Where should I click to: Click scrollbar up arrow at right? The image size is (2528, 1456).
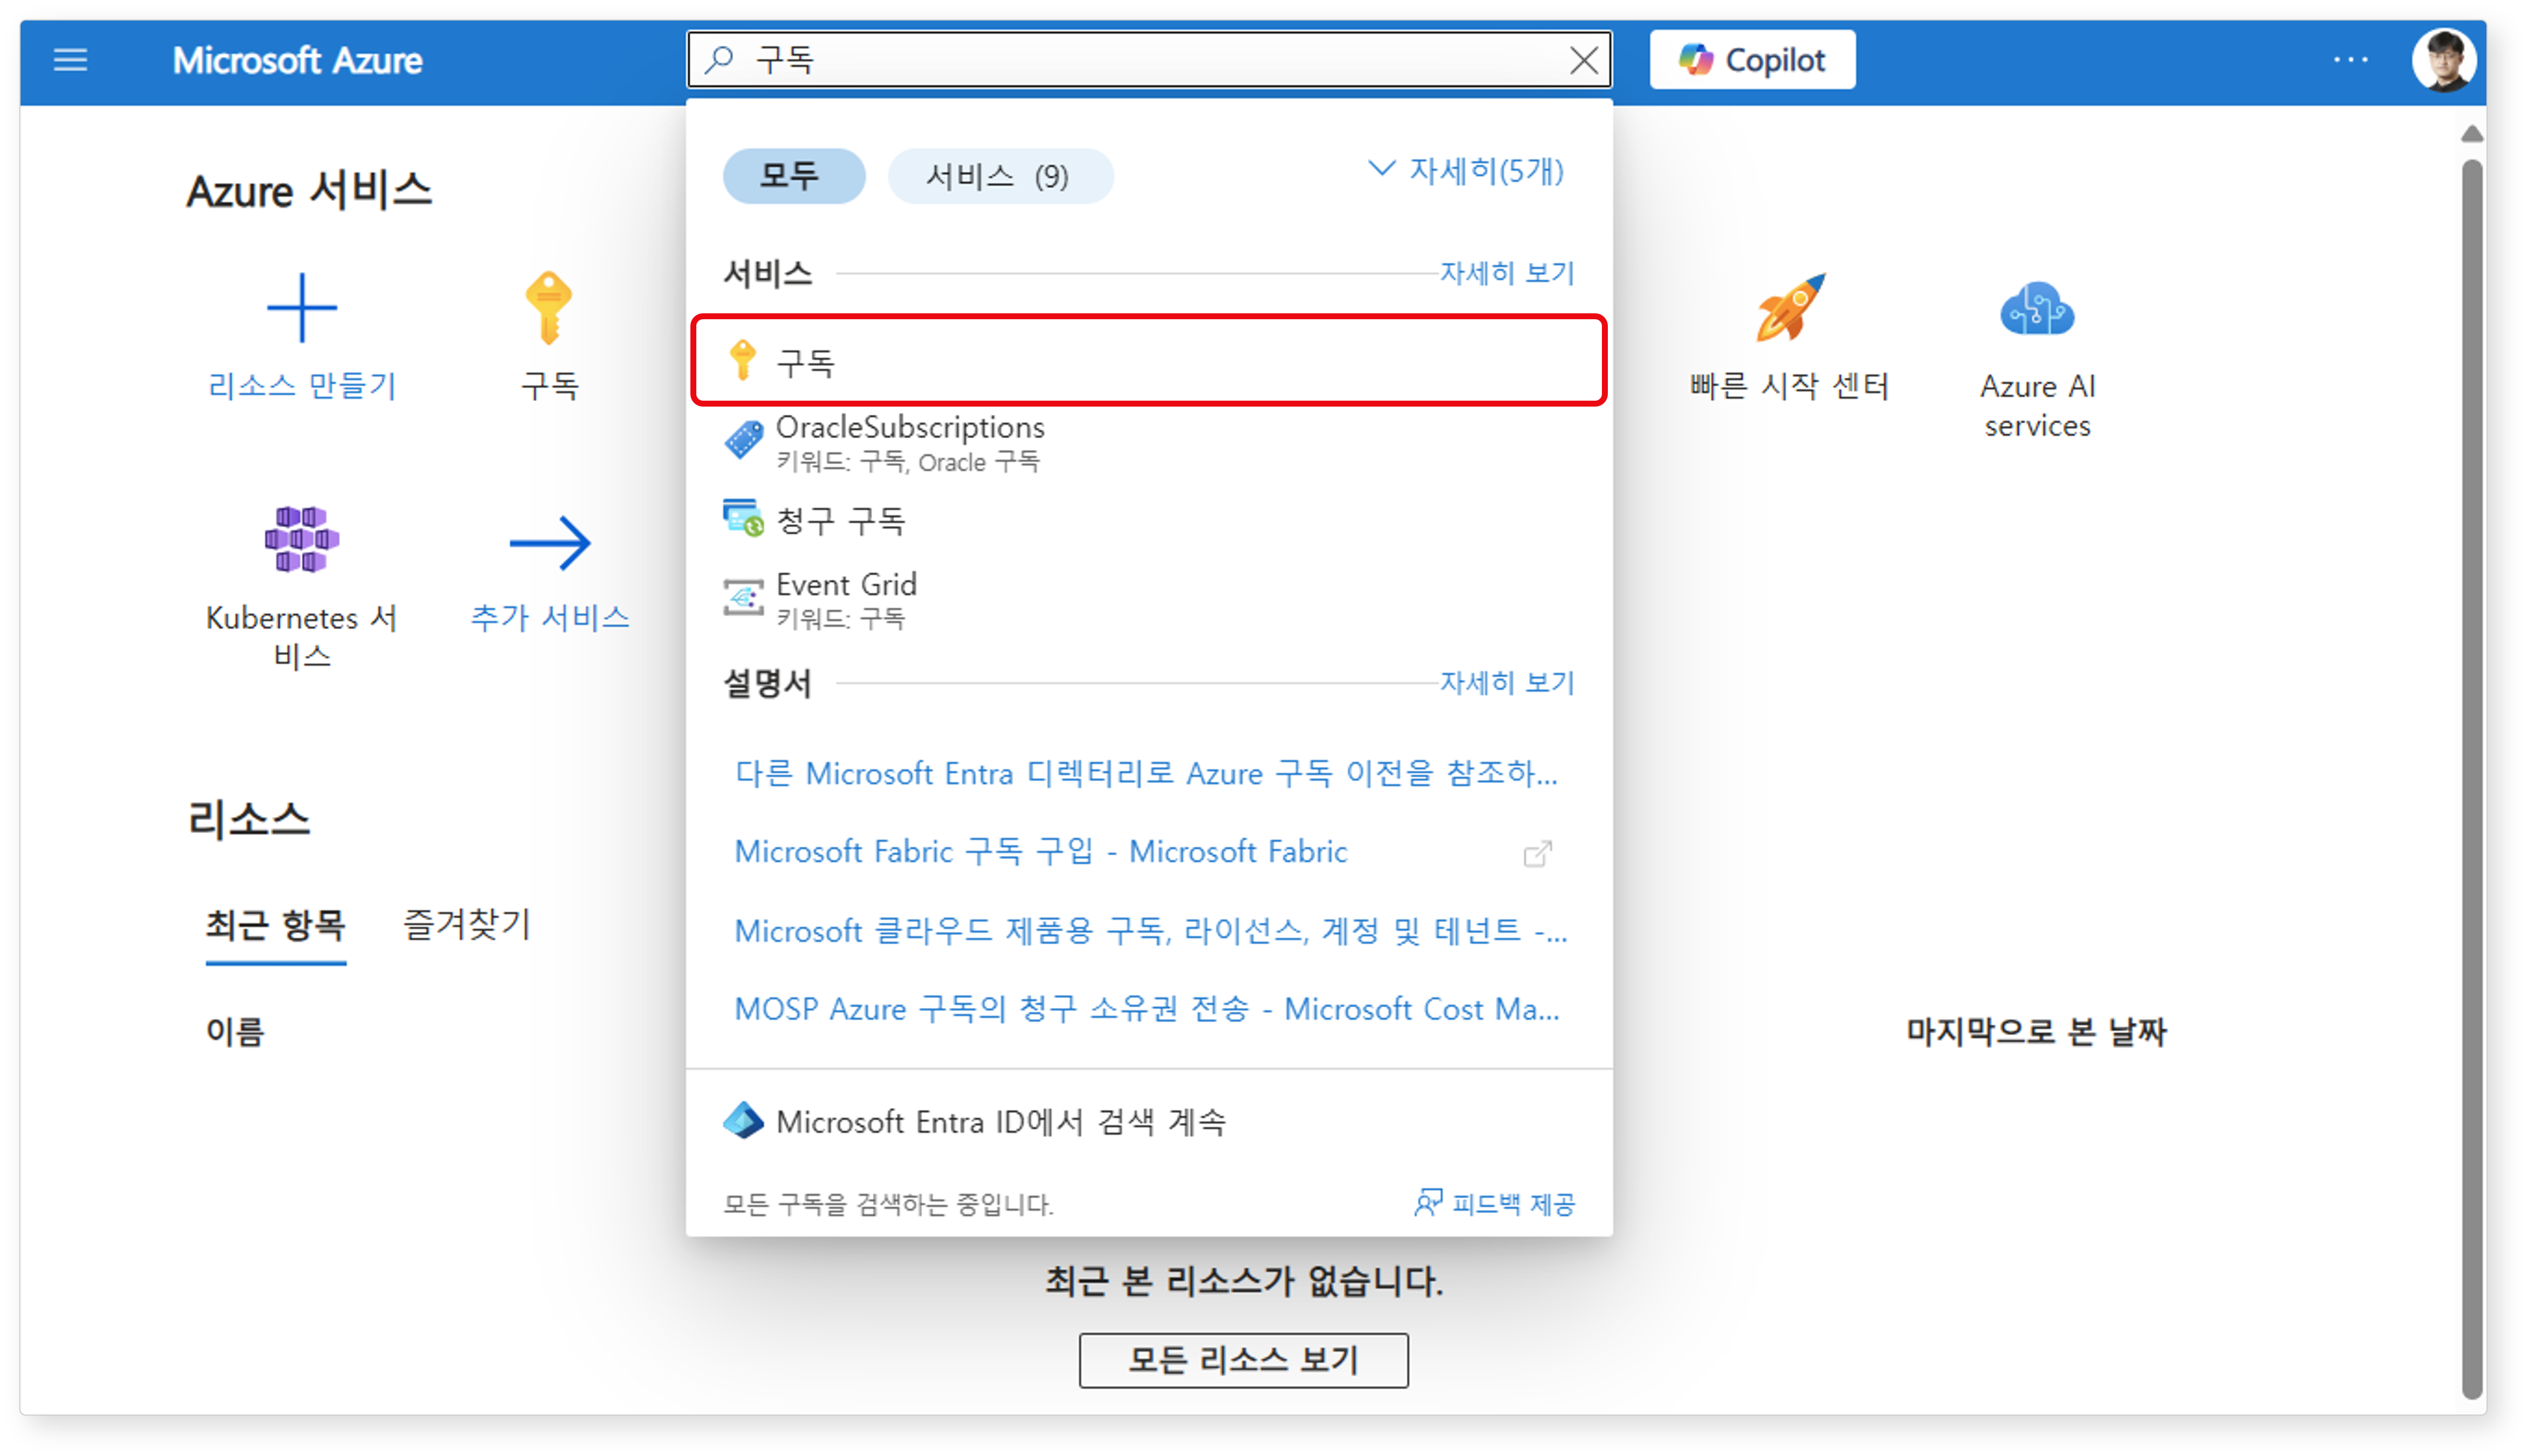pos(2471,135)
